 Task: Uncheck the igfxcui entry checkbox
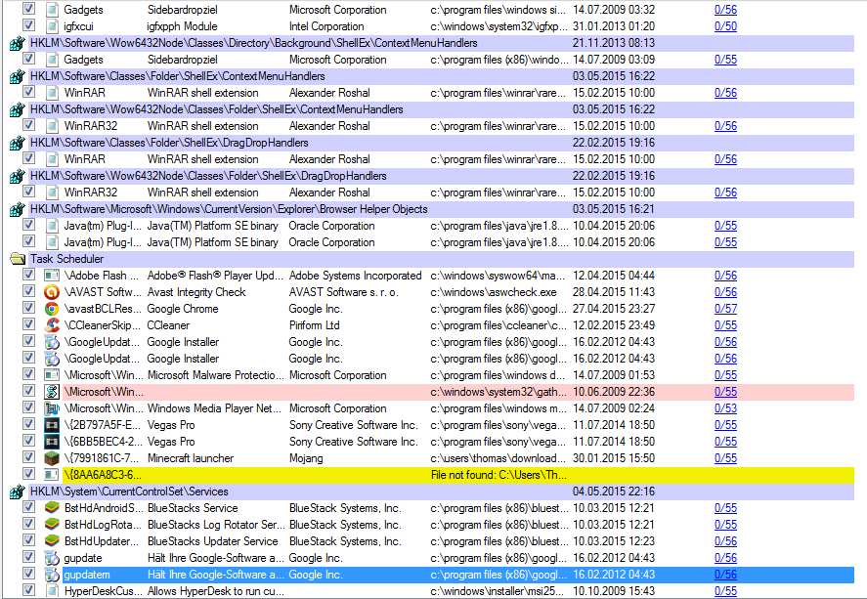(x=29, y=26)
